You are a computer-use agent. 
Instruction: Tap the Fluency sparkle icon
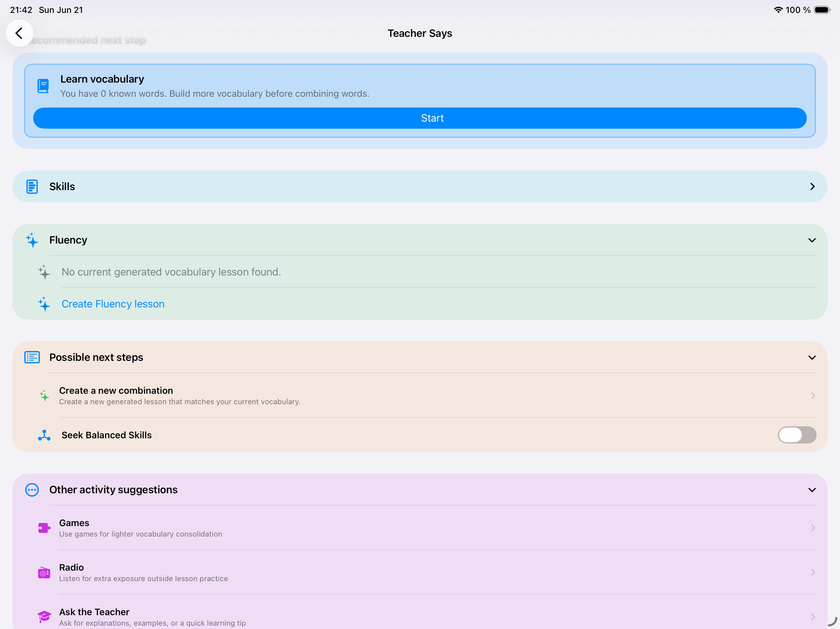(x=32, y=240)
